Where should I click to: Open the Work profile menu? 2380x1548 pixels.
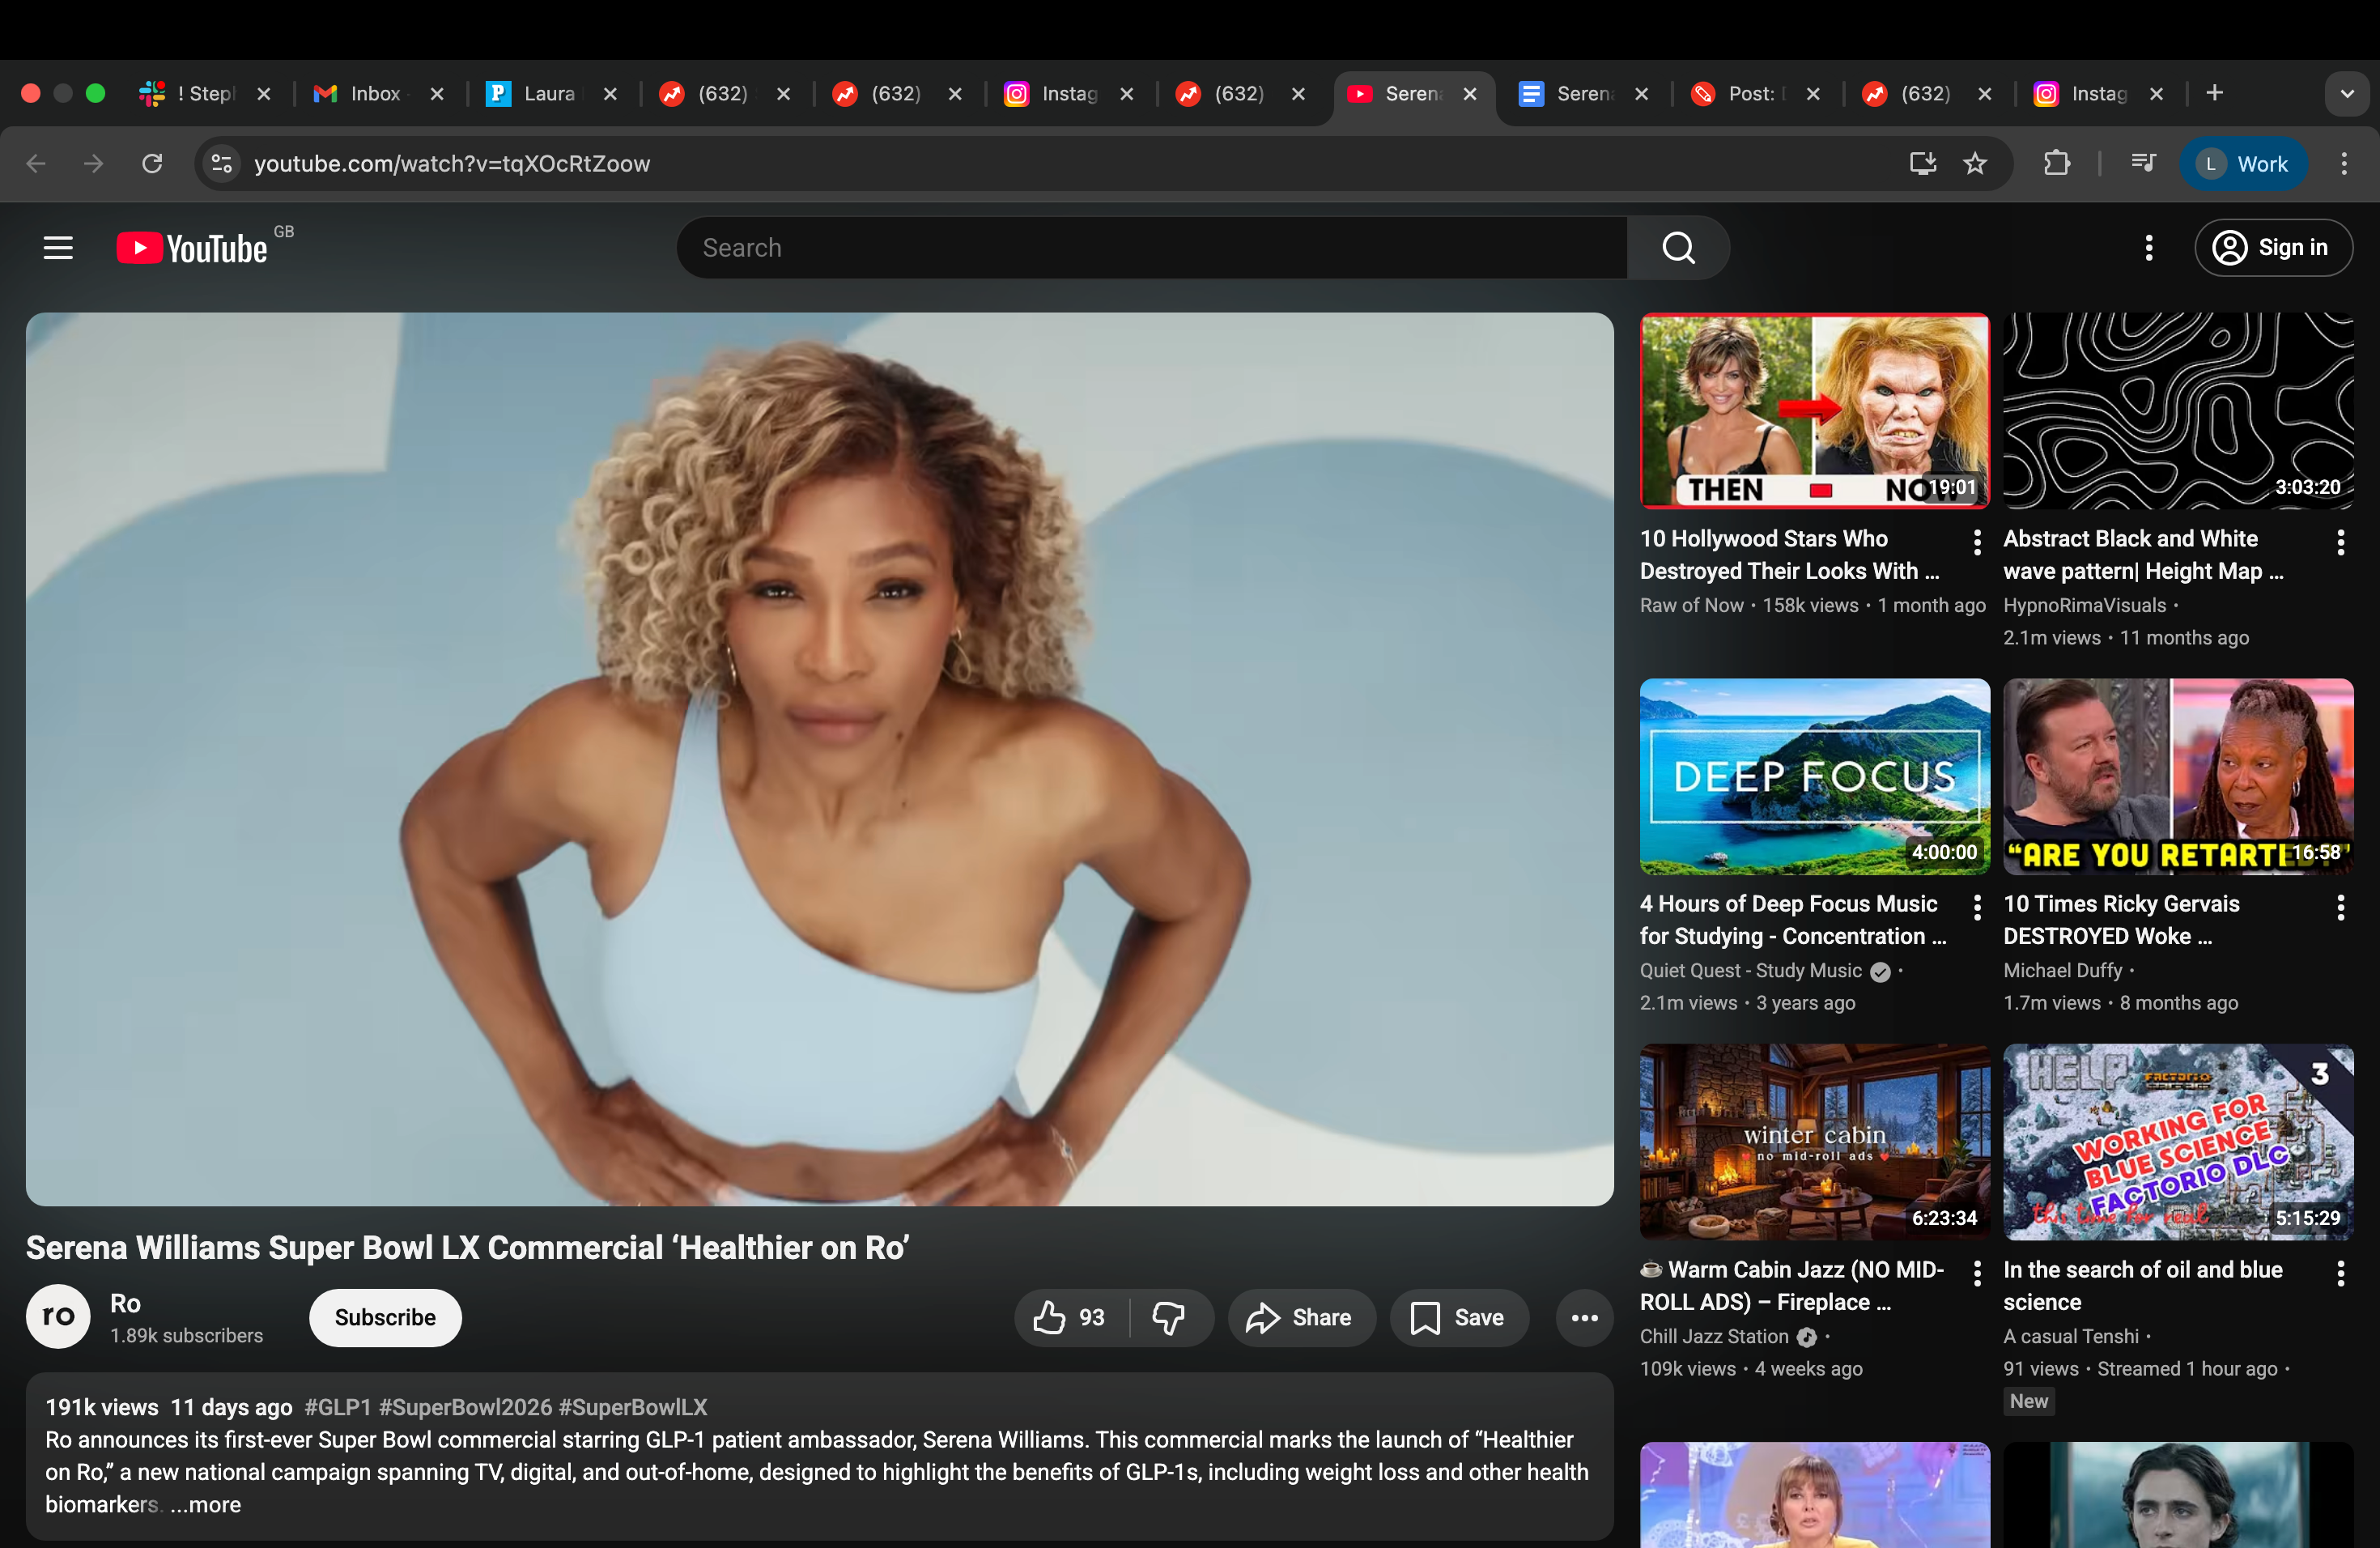pos(2243,163)
